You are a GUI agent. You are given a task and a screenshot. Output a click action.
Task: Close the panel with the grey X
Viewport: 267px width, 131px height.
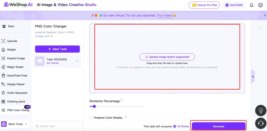[259, 29]
